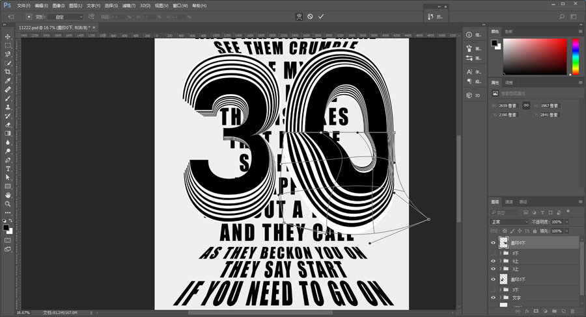Add a layer style via fx button
This screenshot has width=586, height=317.
pyautogui.click(x=527, y=311)
